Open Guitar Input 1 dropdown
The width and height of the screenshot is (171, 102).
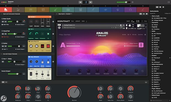[x=5, y=49]
